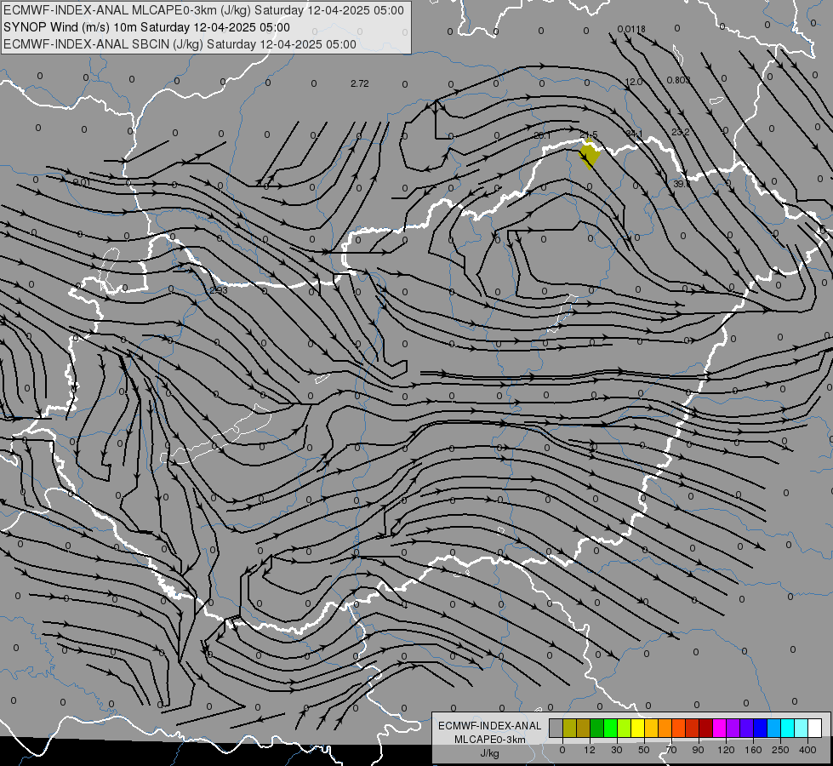Click the legend tick label 120
This screenshot has width=833, height=766.
click(726, 750)
